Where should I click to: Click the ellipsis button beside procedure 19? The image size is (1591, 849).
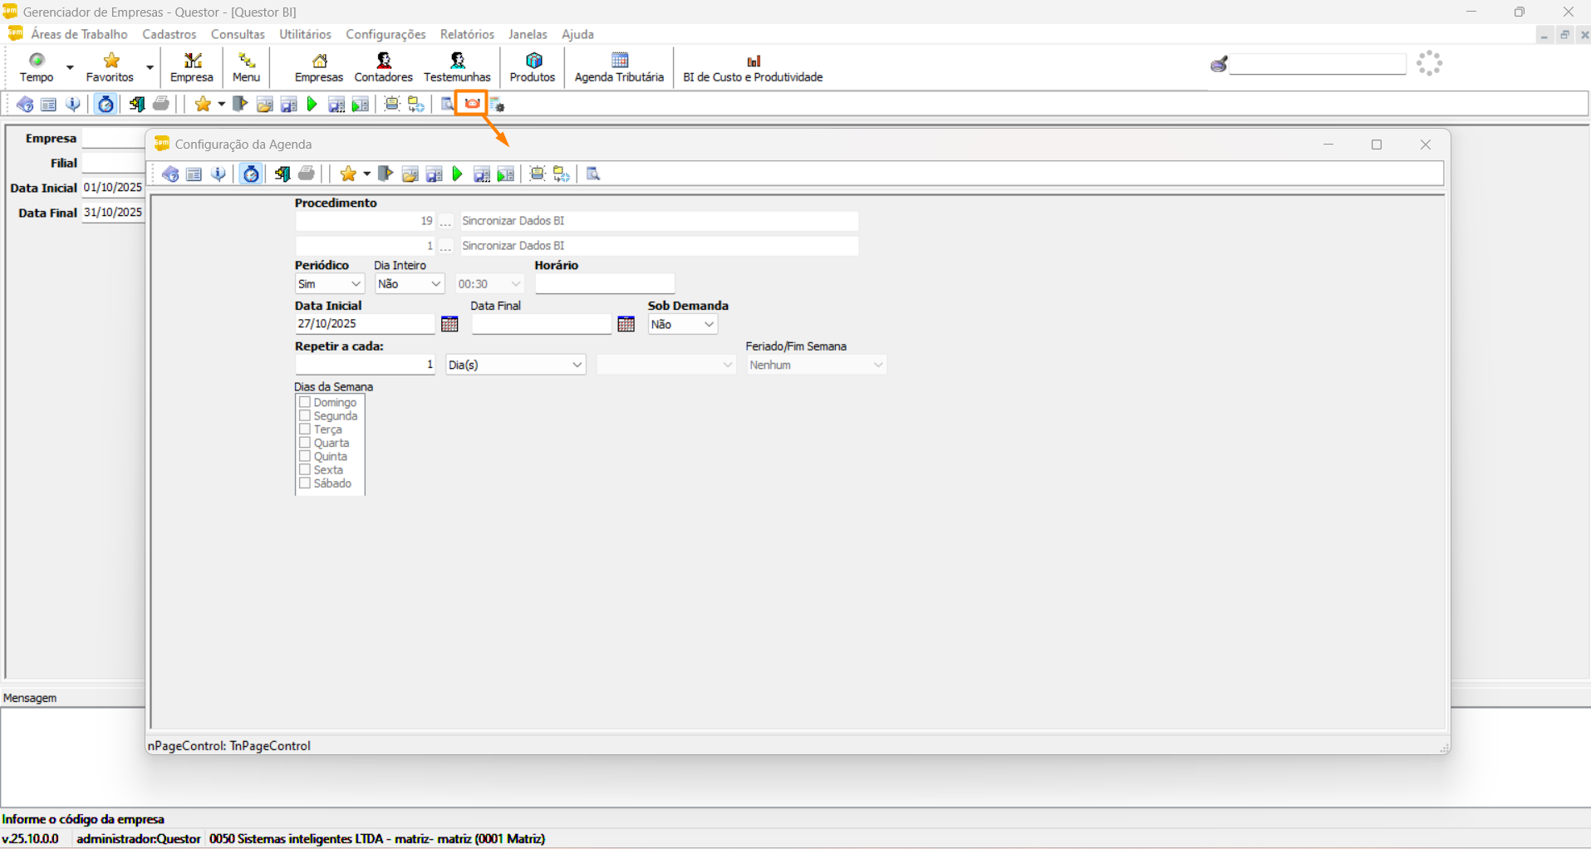tap(446, 222)
